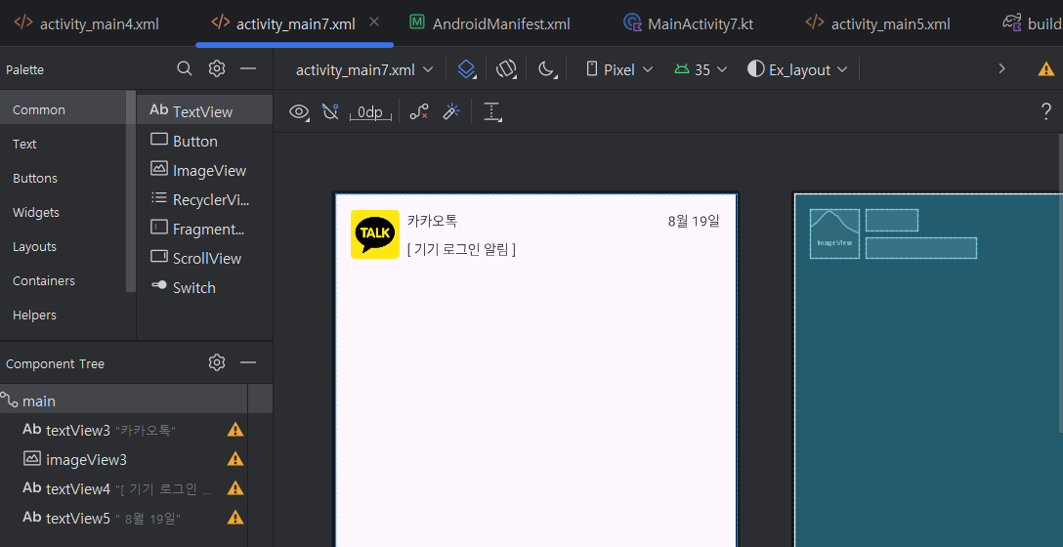
Task: Select 8월 19일 date text in preview
Action: pyautogui.click(x=693, y=221)
